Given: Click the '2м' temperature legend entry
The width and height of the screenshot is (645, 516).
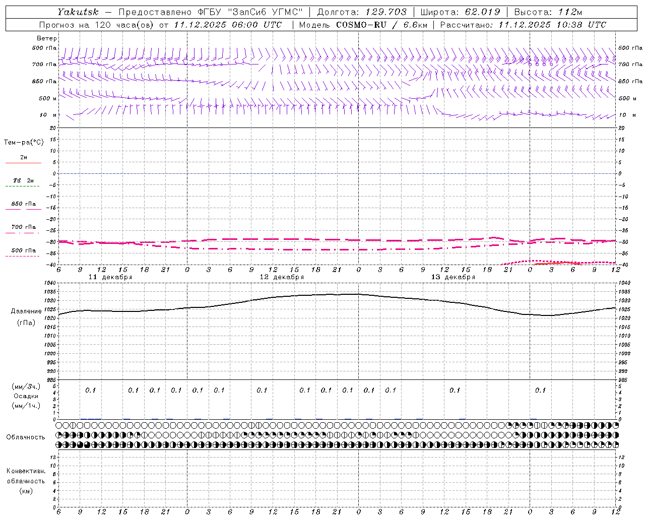Looking at the screenshot, I should tap(24, 158).
